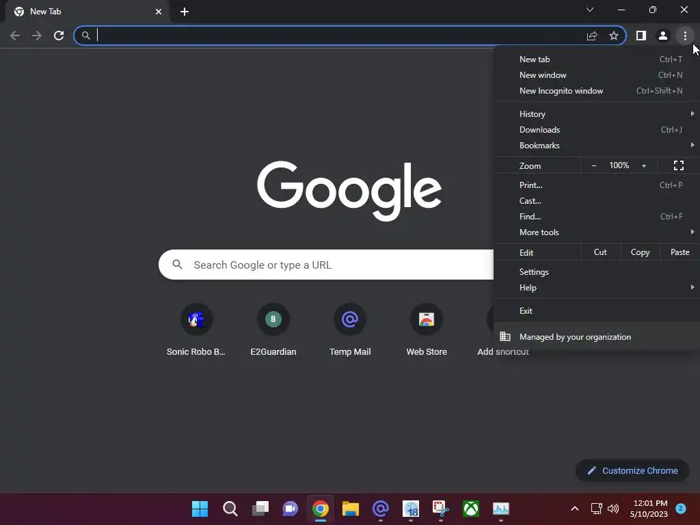Choose Print... from menu
This screenshot has width=700, height=525.
(596, 185)
